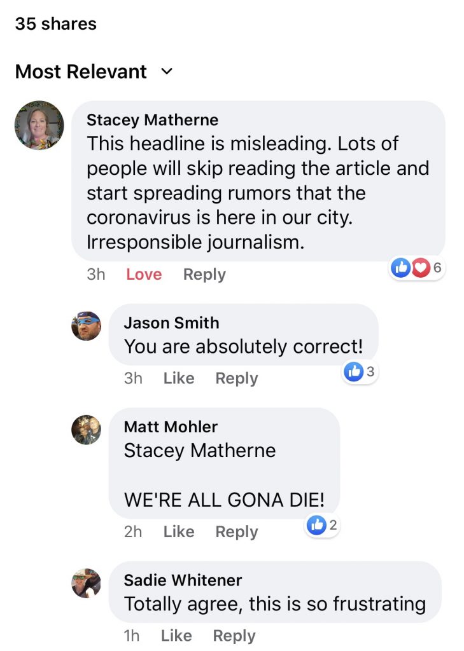Open Sadie Whitener's avatar
The width and height of the screenshot is (464, 651).
[x=87, y=584]
